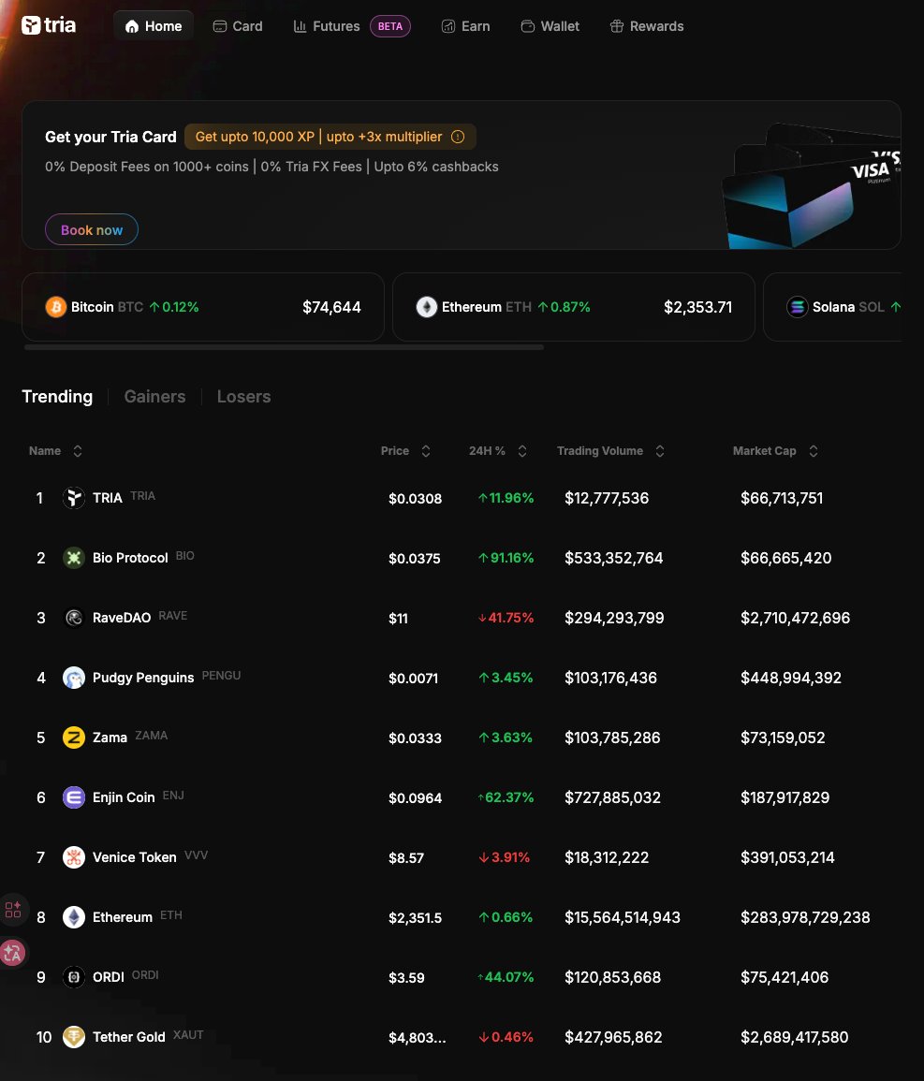The height and width of the screenshot is (1081, 924).
Task: Click the Enjin Coin token icon
Action: (74, 797)
